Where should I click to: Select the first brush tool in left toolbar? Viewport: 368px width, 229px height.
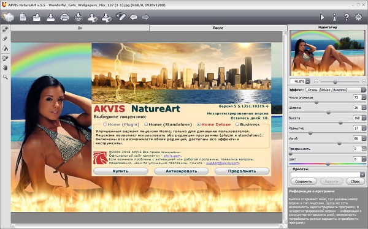5,29
